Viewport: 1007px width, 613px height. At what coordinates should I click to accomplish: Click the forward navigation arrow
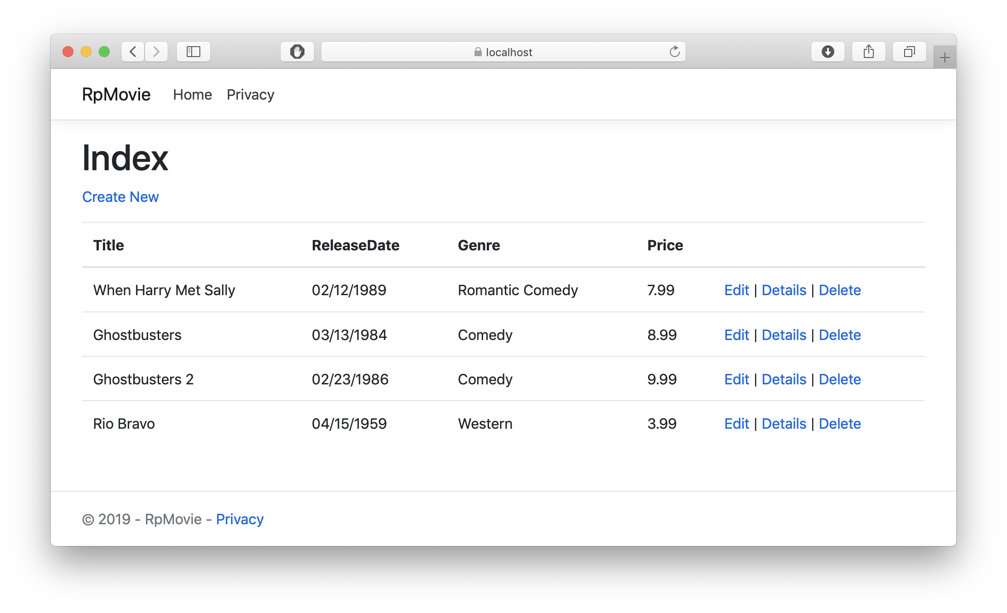pyautogui.click(x=156, y=52)
